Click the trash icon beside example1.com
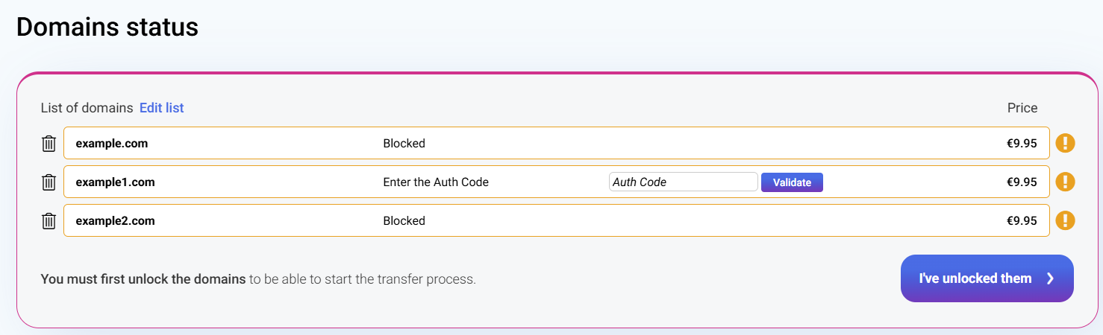Viewport: 1103px width, 335px height. (x=49, y=182)
